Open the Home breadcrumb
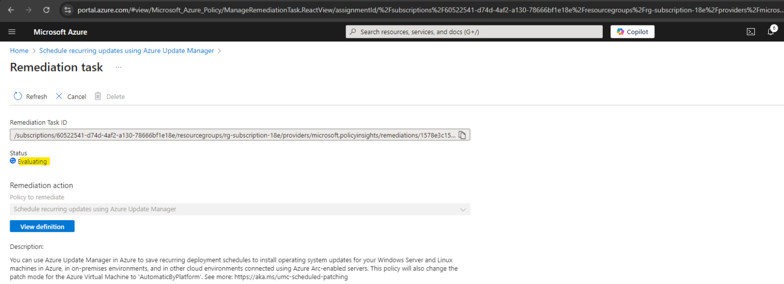 click(19, 51)
